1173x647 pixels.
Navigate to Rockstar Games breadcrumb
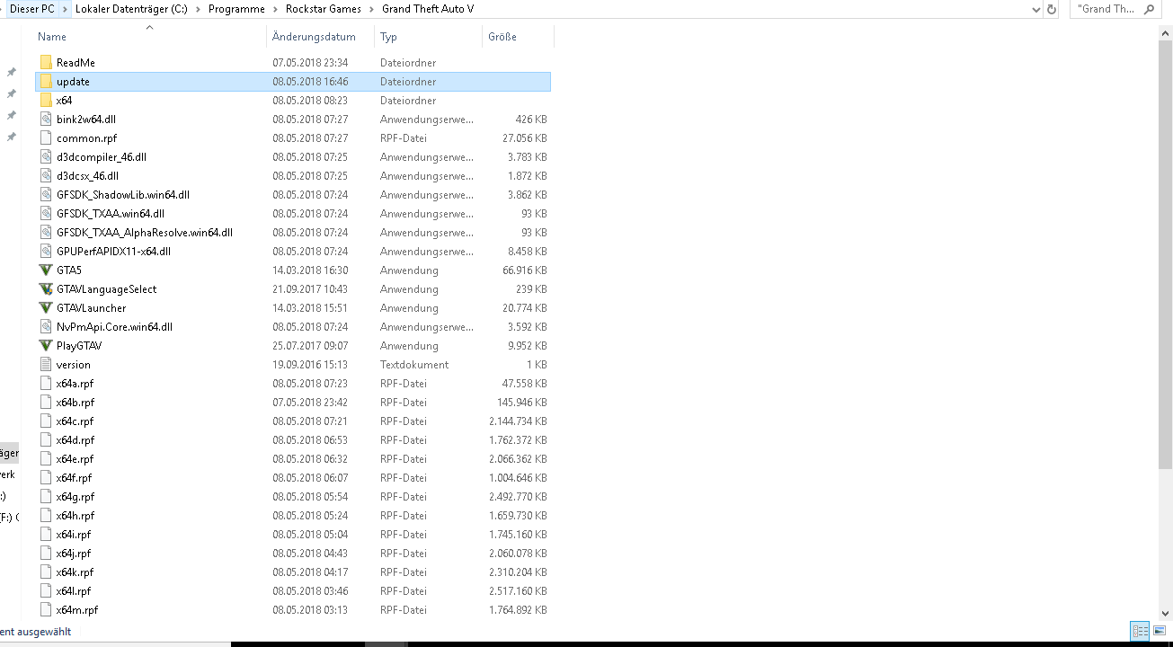pos(324,9)
